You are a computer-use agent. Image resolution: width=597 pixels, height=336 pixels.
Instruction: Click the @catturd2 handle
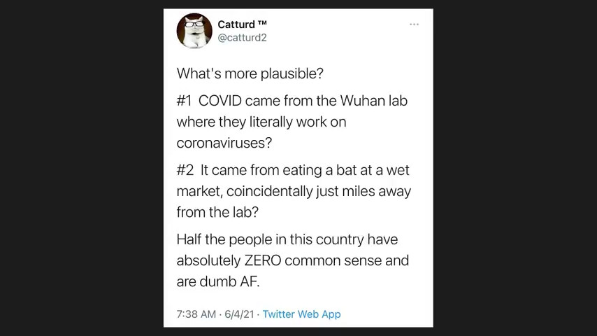[x=242, y=38]
